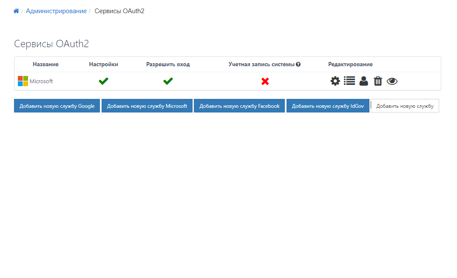Open the Администрирование breadcrumb link
Image resolution: width=457 pixels, height=278 pixels.
pos(56,11)
